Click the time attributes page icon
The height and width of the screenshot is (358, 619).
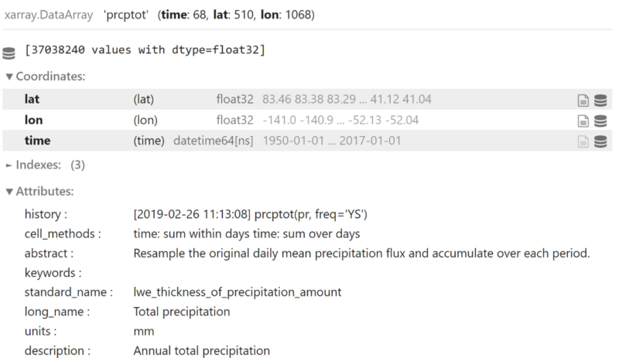[x=583, y=141]
